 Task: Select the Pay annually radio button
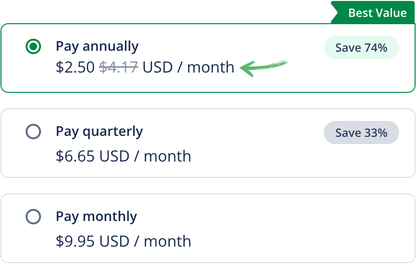coord(33,47)
